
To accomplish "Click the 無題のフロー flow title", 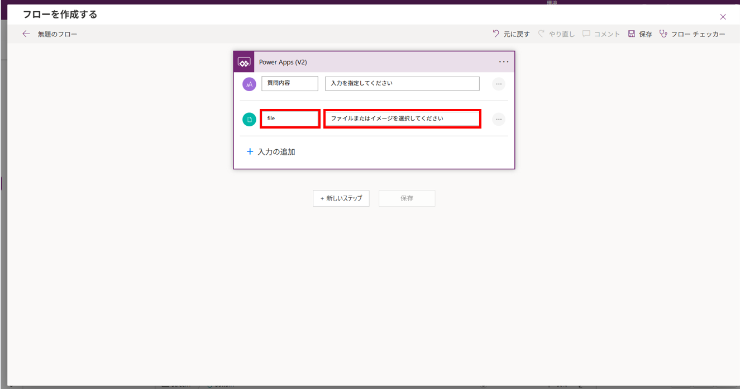I will (x=58, y=34).
